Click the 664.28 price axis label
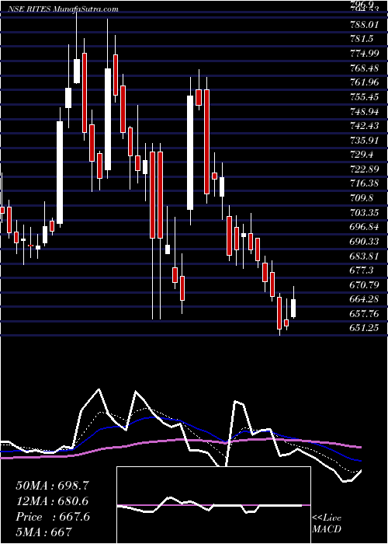This screenshot has height=544, width=388. [364, 299]
